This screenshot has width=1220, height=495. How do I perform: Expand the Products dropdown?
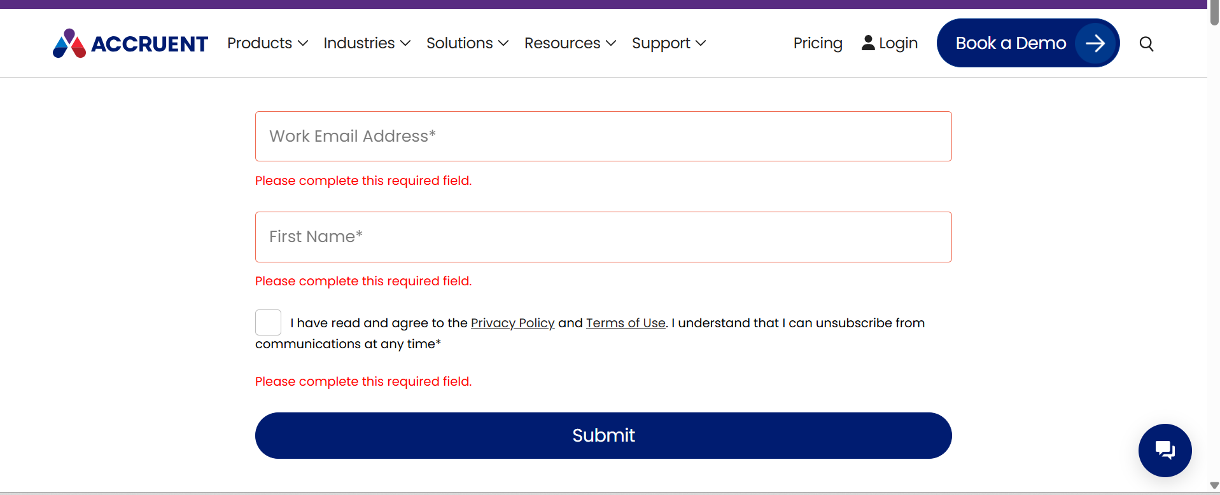267,43
